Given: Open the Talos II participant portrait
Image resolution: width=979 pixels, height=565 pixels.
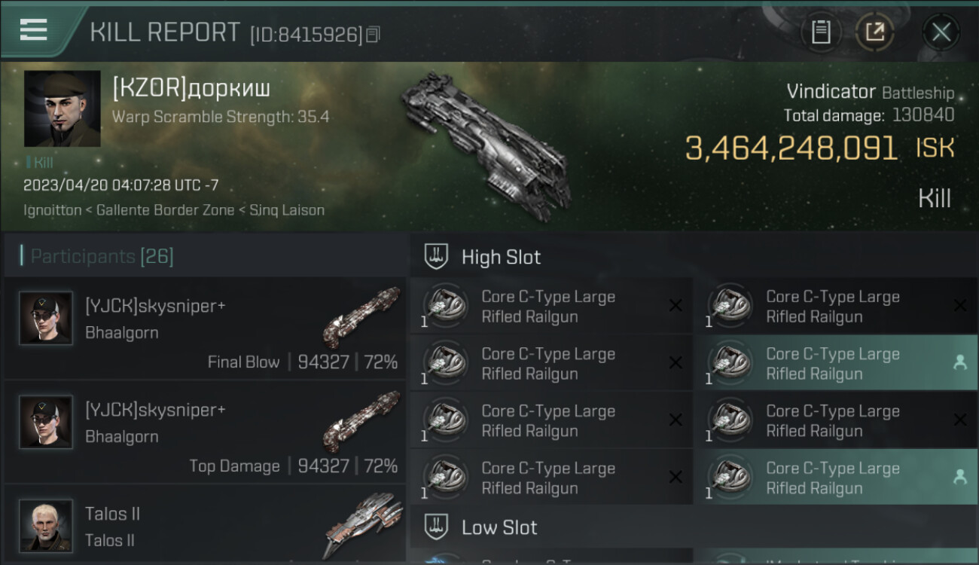Looking at the screenshot, I should click(x=46, y=525).
